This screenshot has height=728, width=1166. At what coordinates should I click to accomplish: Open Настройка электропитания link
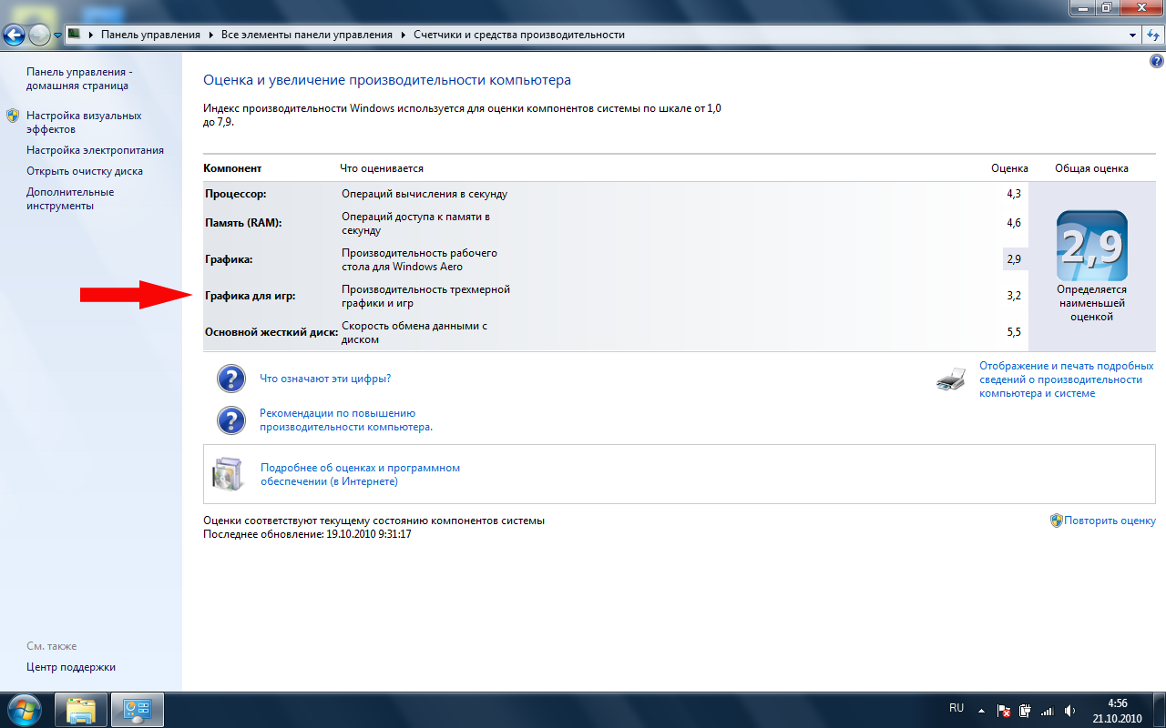coord(95,150)
